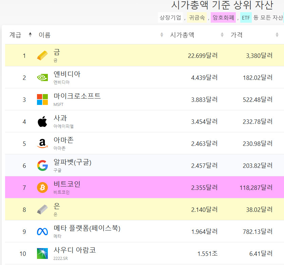Click market cap value 2.140달러
Viewport: 284px width, 265px height.
tap(204, 209)
